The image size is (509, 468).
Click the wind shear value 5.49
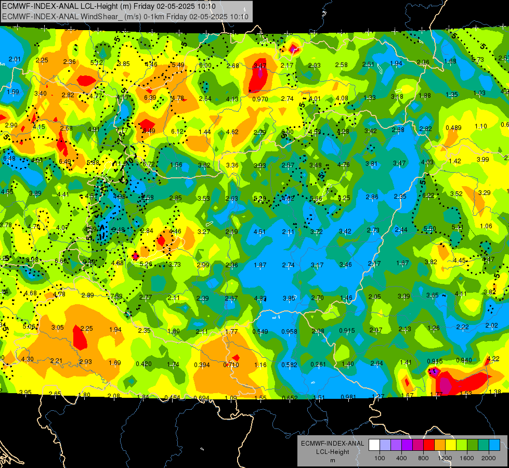(x=178, y=64)
